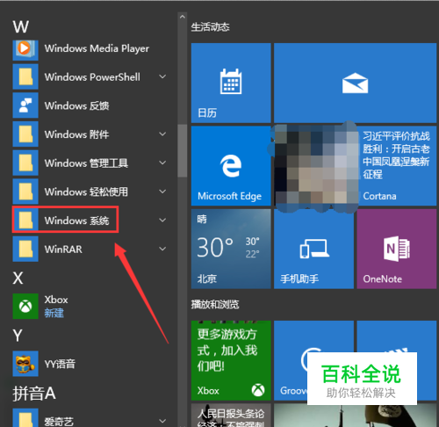The height and width of the screenshot is (427, 439).
Task: Launch the OneNote tile
Action: pyautogui.click(x=397, y=249)
